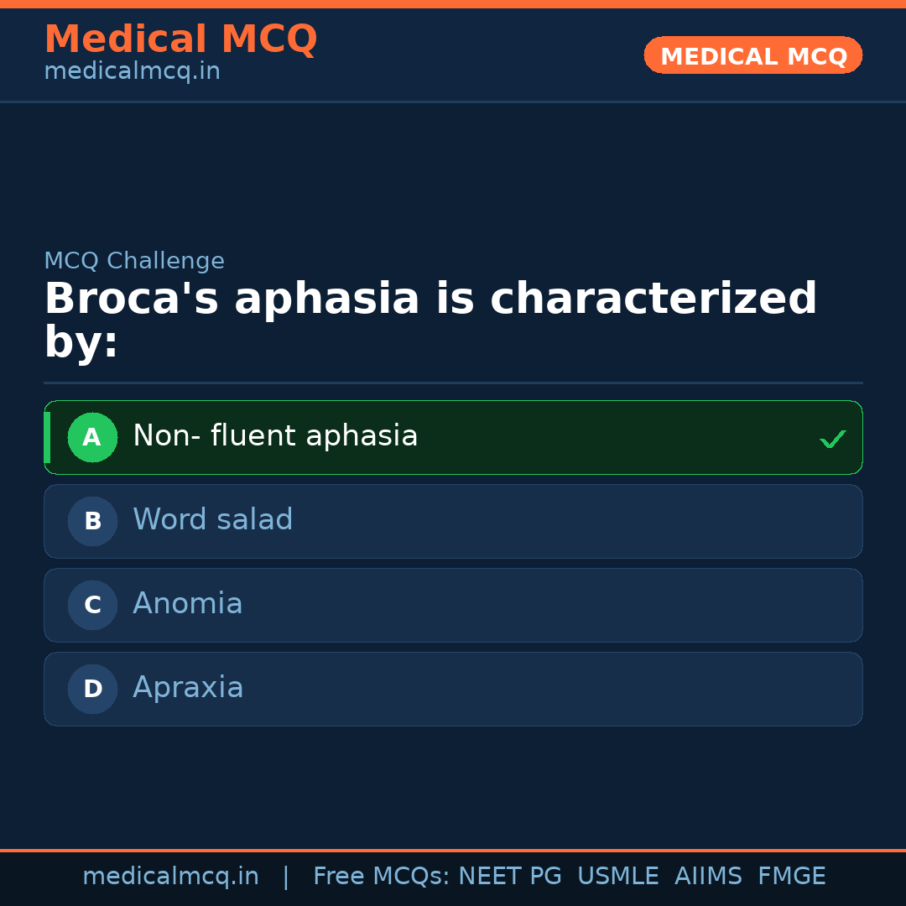Click the AIIMS label
The height and width of the screenshot is (906, 906).
click(709, 875)
